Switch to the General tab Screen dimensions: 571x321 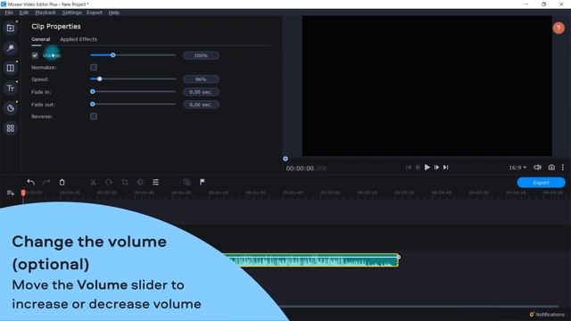[40, 39]
